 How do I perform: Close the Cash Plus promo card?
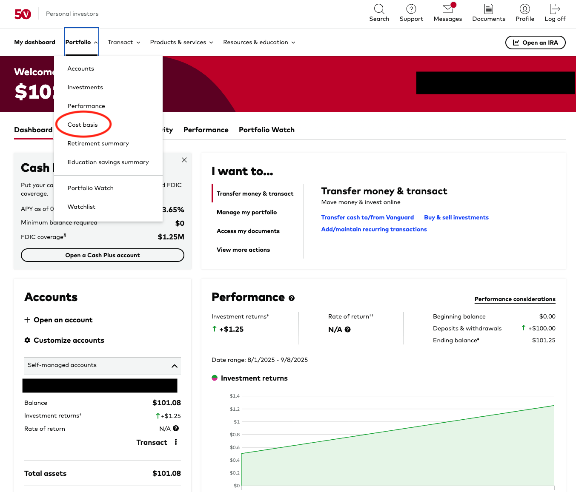pyautogui.click(x=184, y=160)
